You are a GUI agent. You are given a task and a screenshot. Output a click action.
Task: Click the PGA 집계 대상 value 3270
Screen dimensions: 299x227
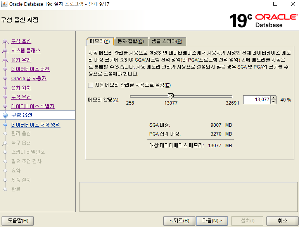tap(216, 134)
